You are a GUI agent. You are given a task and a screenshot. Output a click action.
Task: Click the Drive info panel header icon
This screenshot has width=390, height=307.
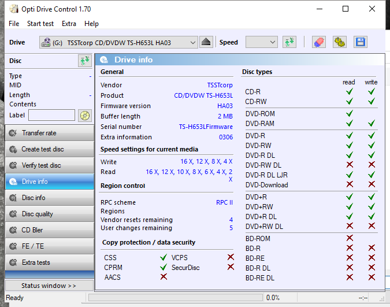(x=104, y=60)
